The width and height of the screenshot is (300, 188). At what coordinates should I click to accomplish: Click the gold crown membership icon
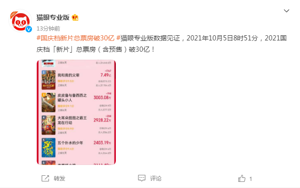pyautogui.click(x=75, y=17)
